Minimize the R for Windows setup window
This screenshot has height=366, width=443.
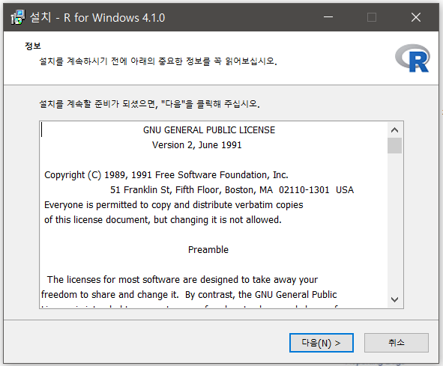pos(328,17)
